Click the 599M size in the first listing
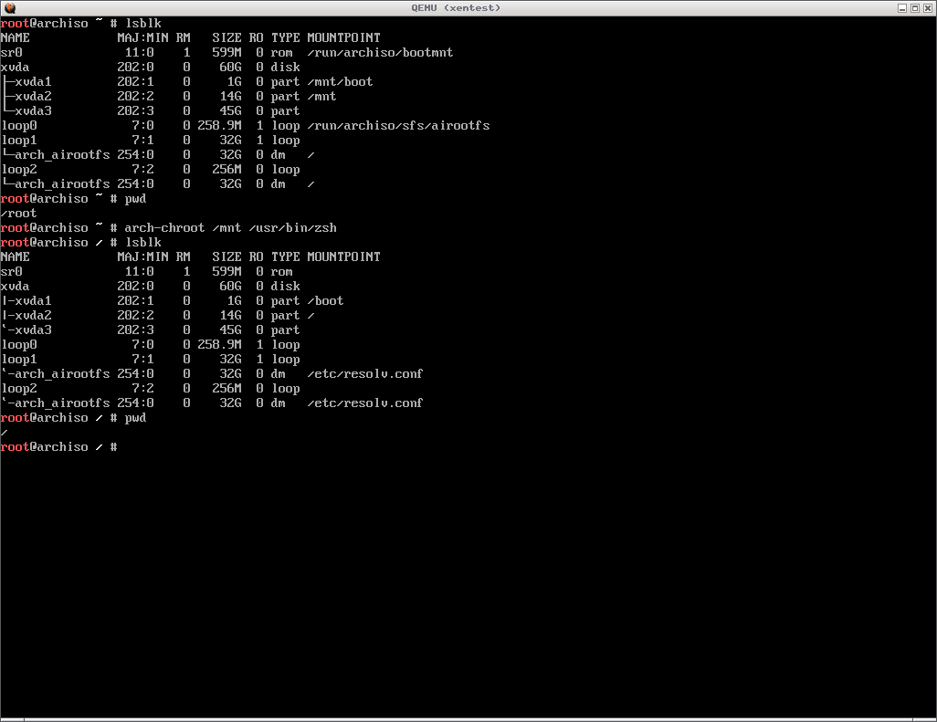Image resolution: width=937 pixels, height=722 pixels. pyautogui.click(x=226, y=52)
